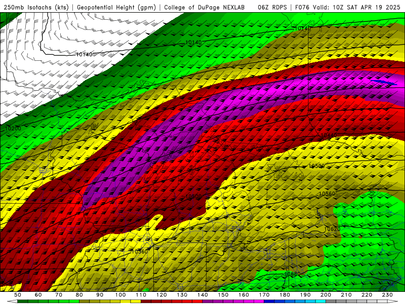
Task: Click the 230 value on the color scale
Action: tap(387, 295)
